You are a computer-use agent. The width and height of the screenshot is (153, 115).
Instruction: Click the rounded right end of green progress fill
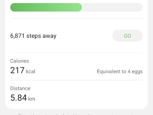point(80,7)
